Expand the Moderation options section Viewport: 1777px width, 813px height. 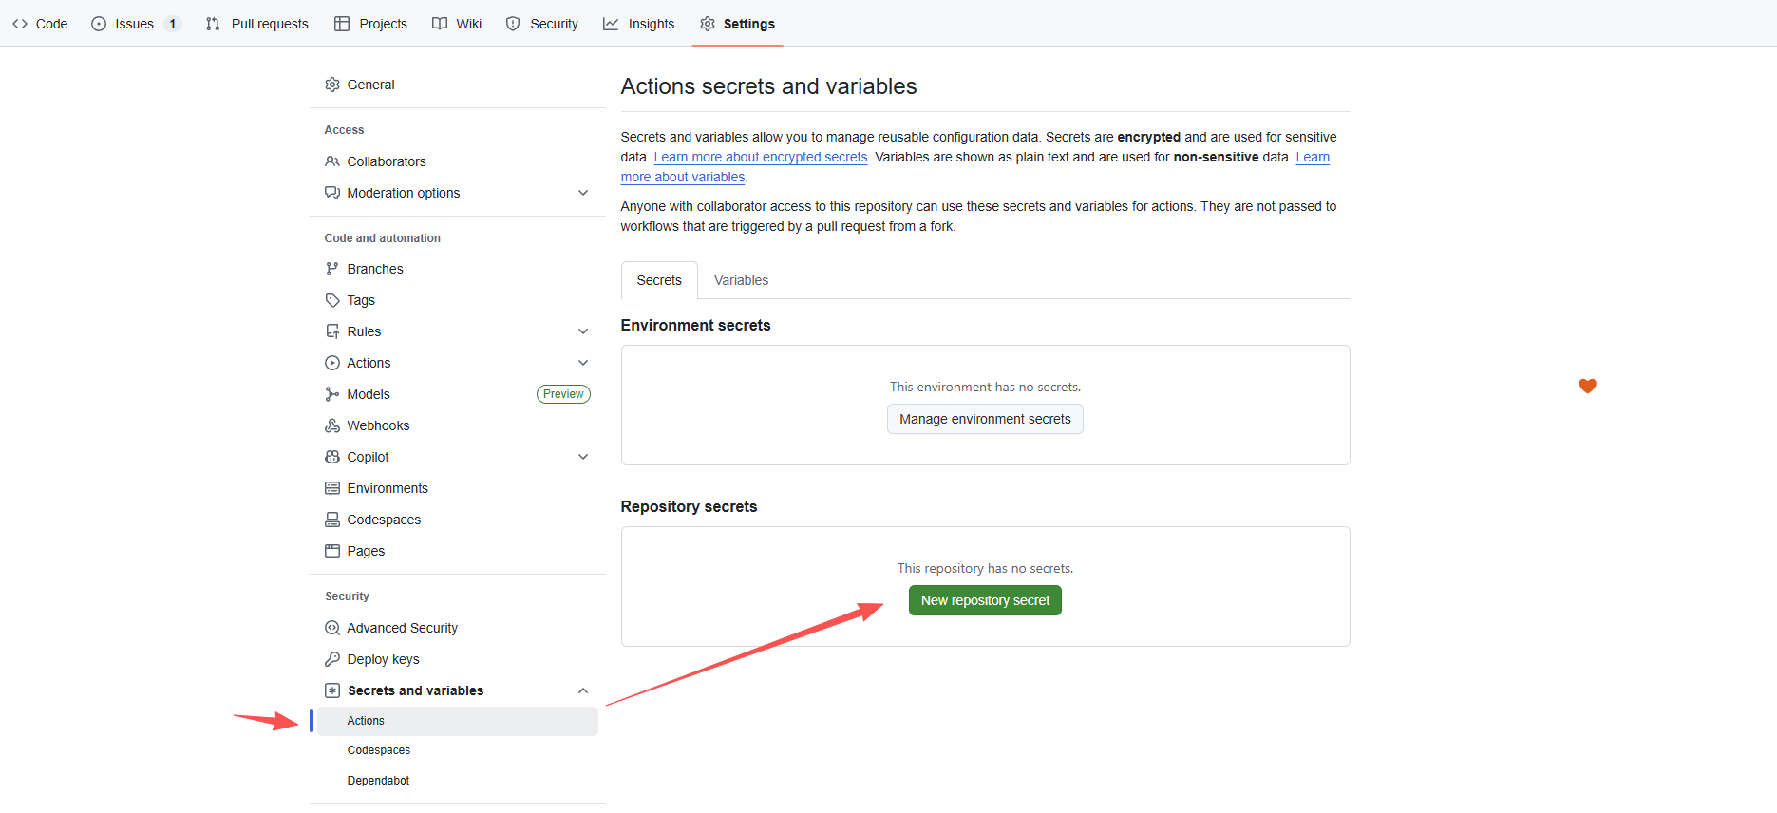(583, 193)
